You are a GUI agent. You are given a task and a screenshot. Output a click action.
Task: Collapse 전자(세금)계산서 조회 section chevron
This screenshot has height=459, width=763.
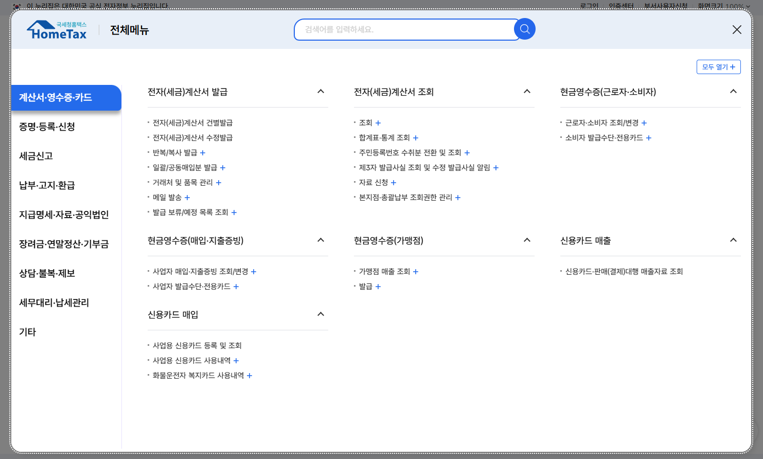(527, 92)
